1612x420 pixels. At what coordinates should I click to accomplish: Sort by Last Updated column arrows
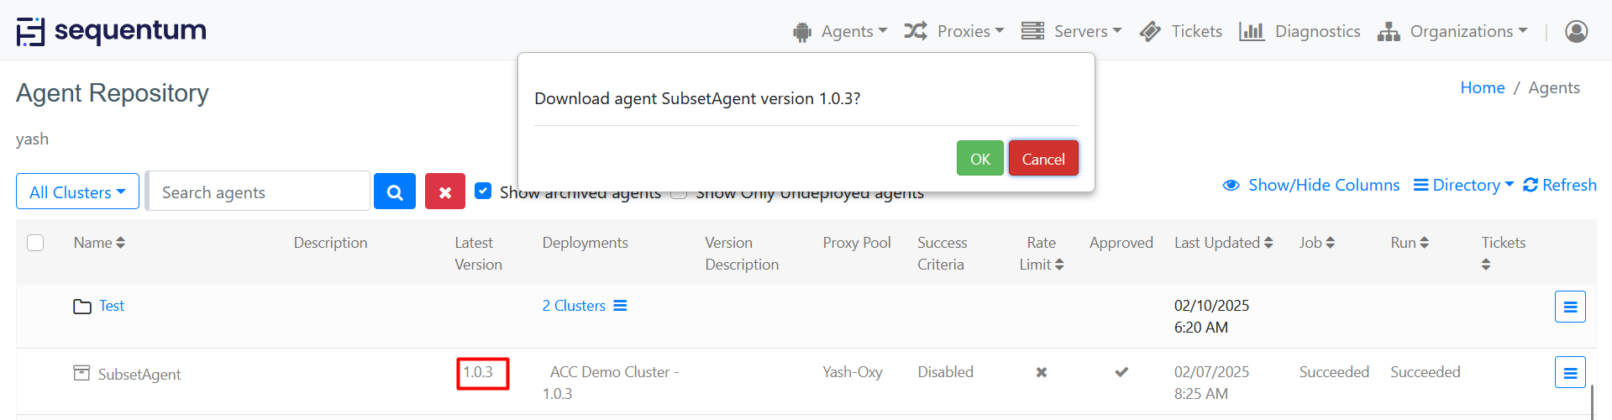(1268, 243)
